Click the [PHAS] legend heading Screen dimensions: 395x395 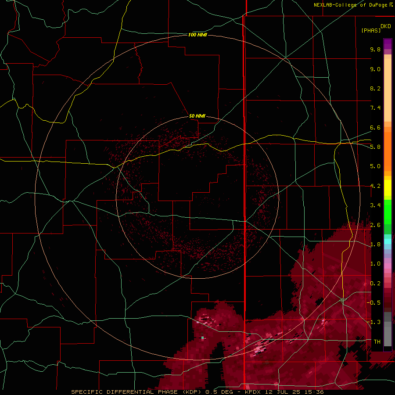(x=371, y=31)
